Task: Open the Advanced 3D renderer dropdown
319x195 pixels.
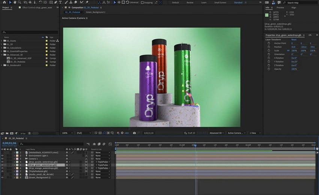Action: coord(217,133)
